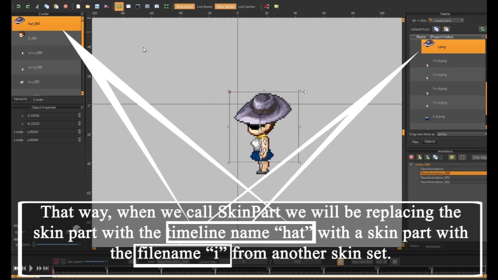This screenshot has width=498, height=280.
Task: Select h_000 in Z-order list
Action: tap(46, 38)
